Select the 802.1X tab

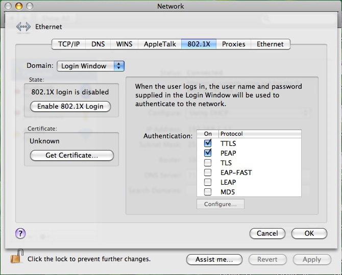point(199,44)
